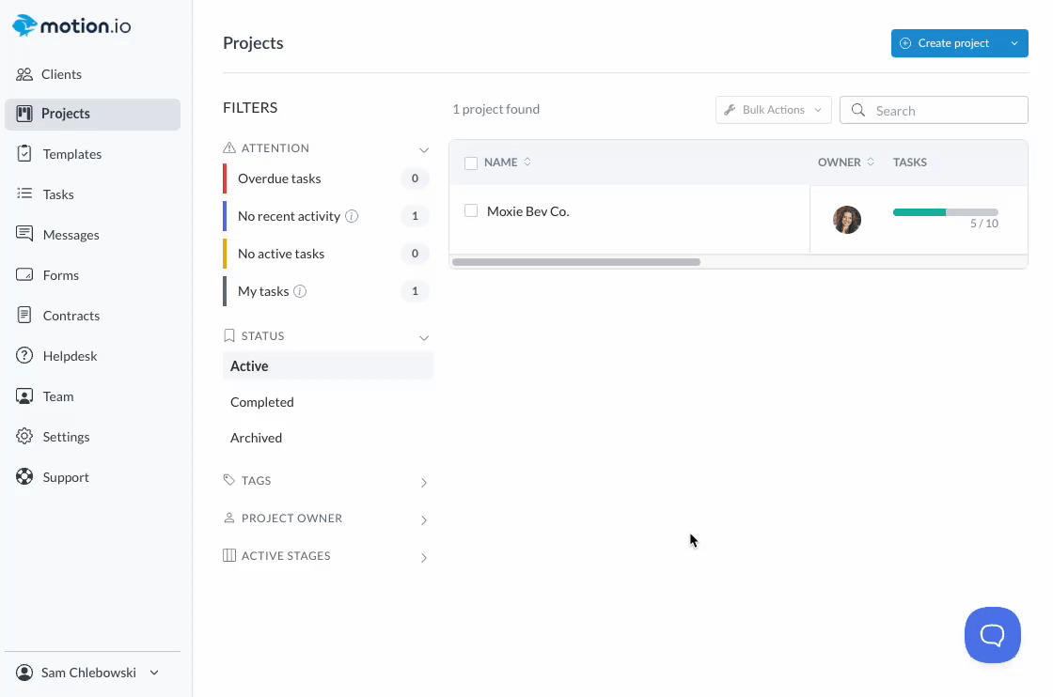This screenshot has width=1053, height=697.
Task: Click the Moxie Bev Co. task progress bar
Action: (x=945, y=212)
